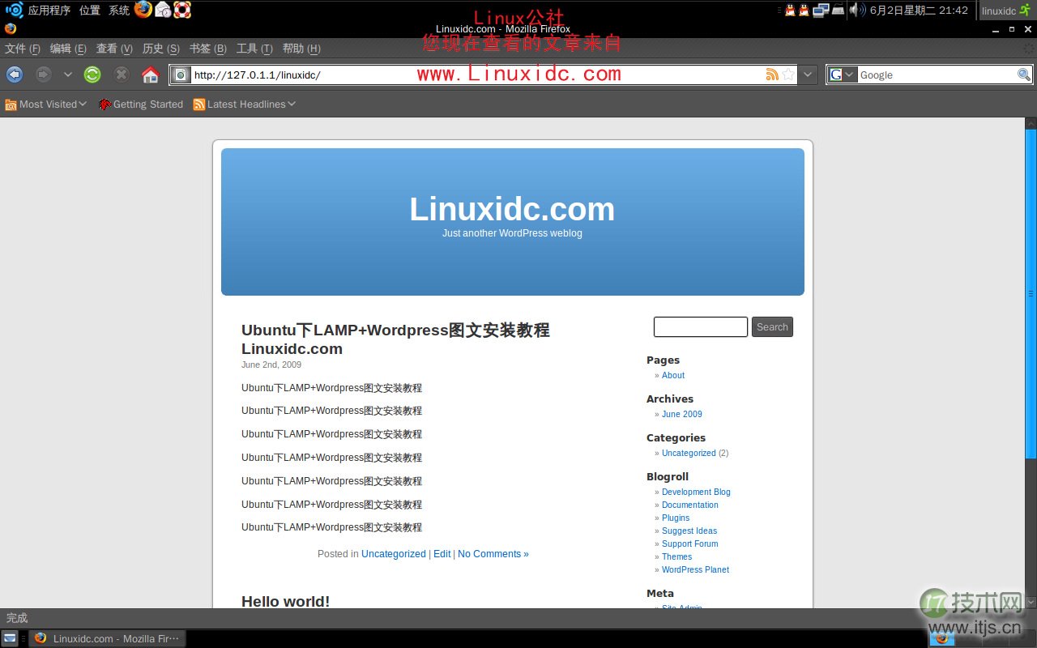Click a QQ penguin icon in the system tray
The height and width of the screenshot is (648, 1037).
pos(790,11)
